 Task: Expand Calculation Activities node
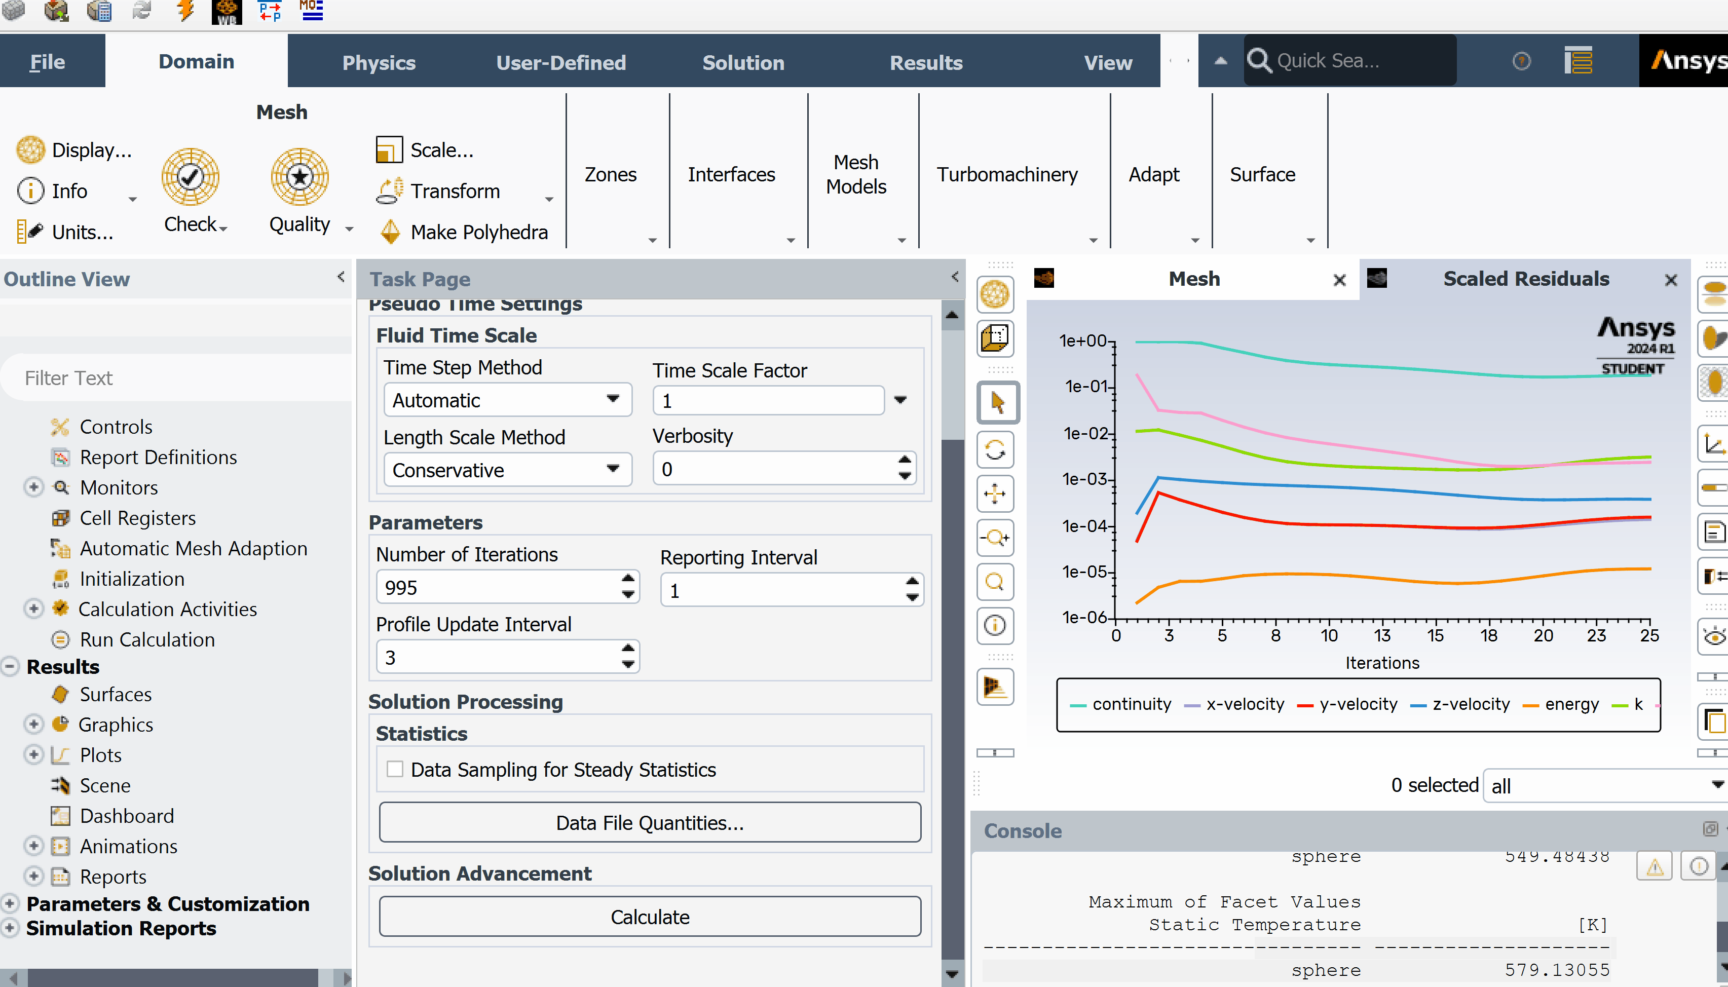pyautogui.click(x=33, y=608)
